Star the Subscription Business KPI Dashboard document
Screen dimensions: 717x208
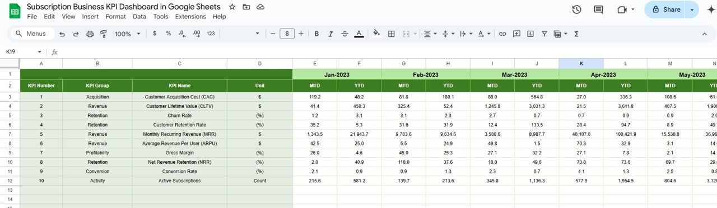(x=232, y=7)
